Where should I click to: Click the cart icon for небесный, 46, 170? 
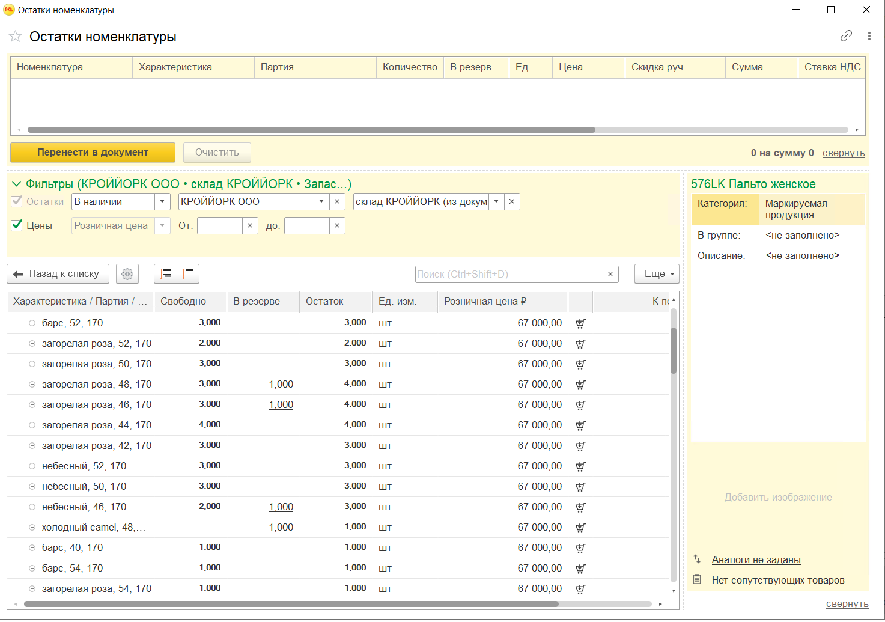tap(580, 507)
